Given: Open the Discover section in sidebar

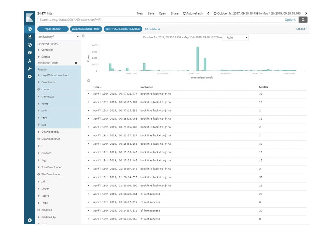Looking at the screenshot, I should 30,29.
